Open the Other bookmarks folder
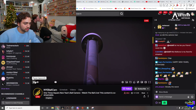Screen dimensions: 196x110 (x=178, y=9)
